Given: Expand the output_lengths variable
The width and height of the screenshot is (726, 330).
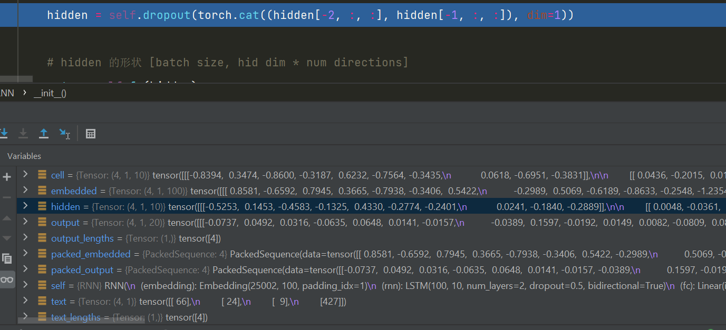Looking at the screenshot, I should pos(25,238).
